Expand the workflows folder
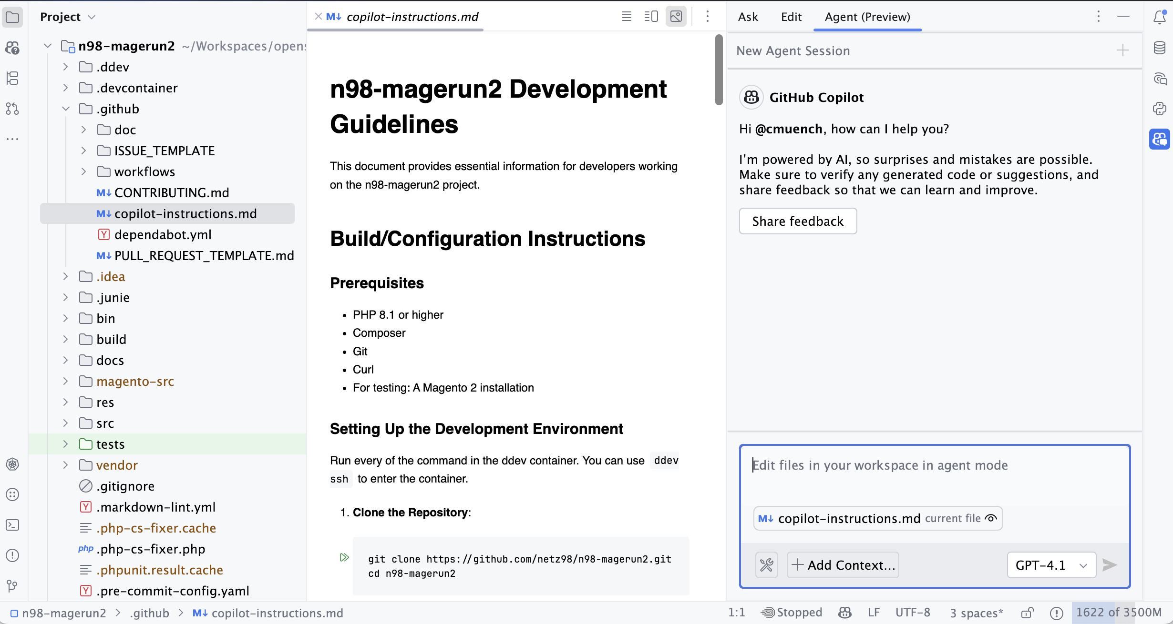Image resolution: width=1173 pixels, height=624 pixels. 84,171
